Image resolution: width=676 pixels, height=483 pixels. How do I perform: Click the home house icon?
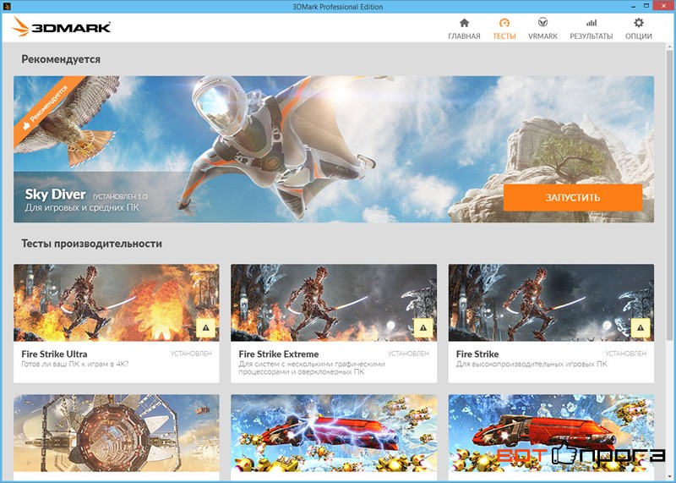(464, 23)
